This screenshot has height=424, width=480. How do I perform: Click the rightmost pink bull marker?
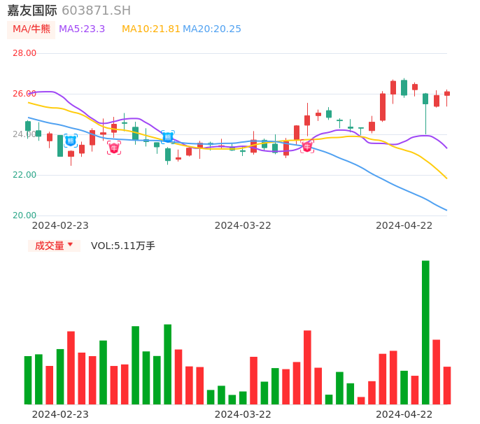[307, 147]
